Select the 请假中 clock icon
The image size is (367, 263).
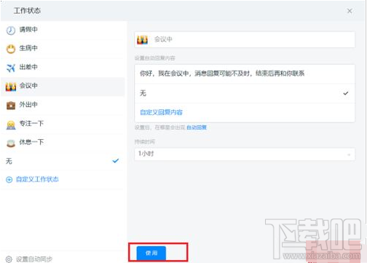10,31
